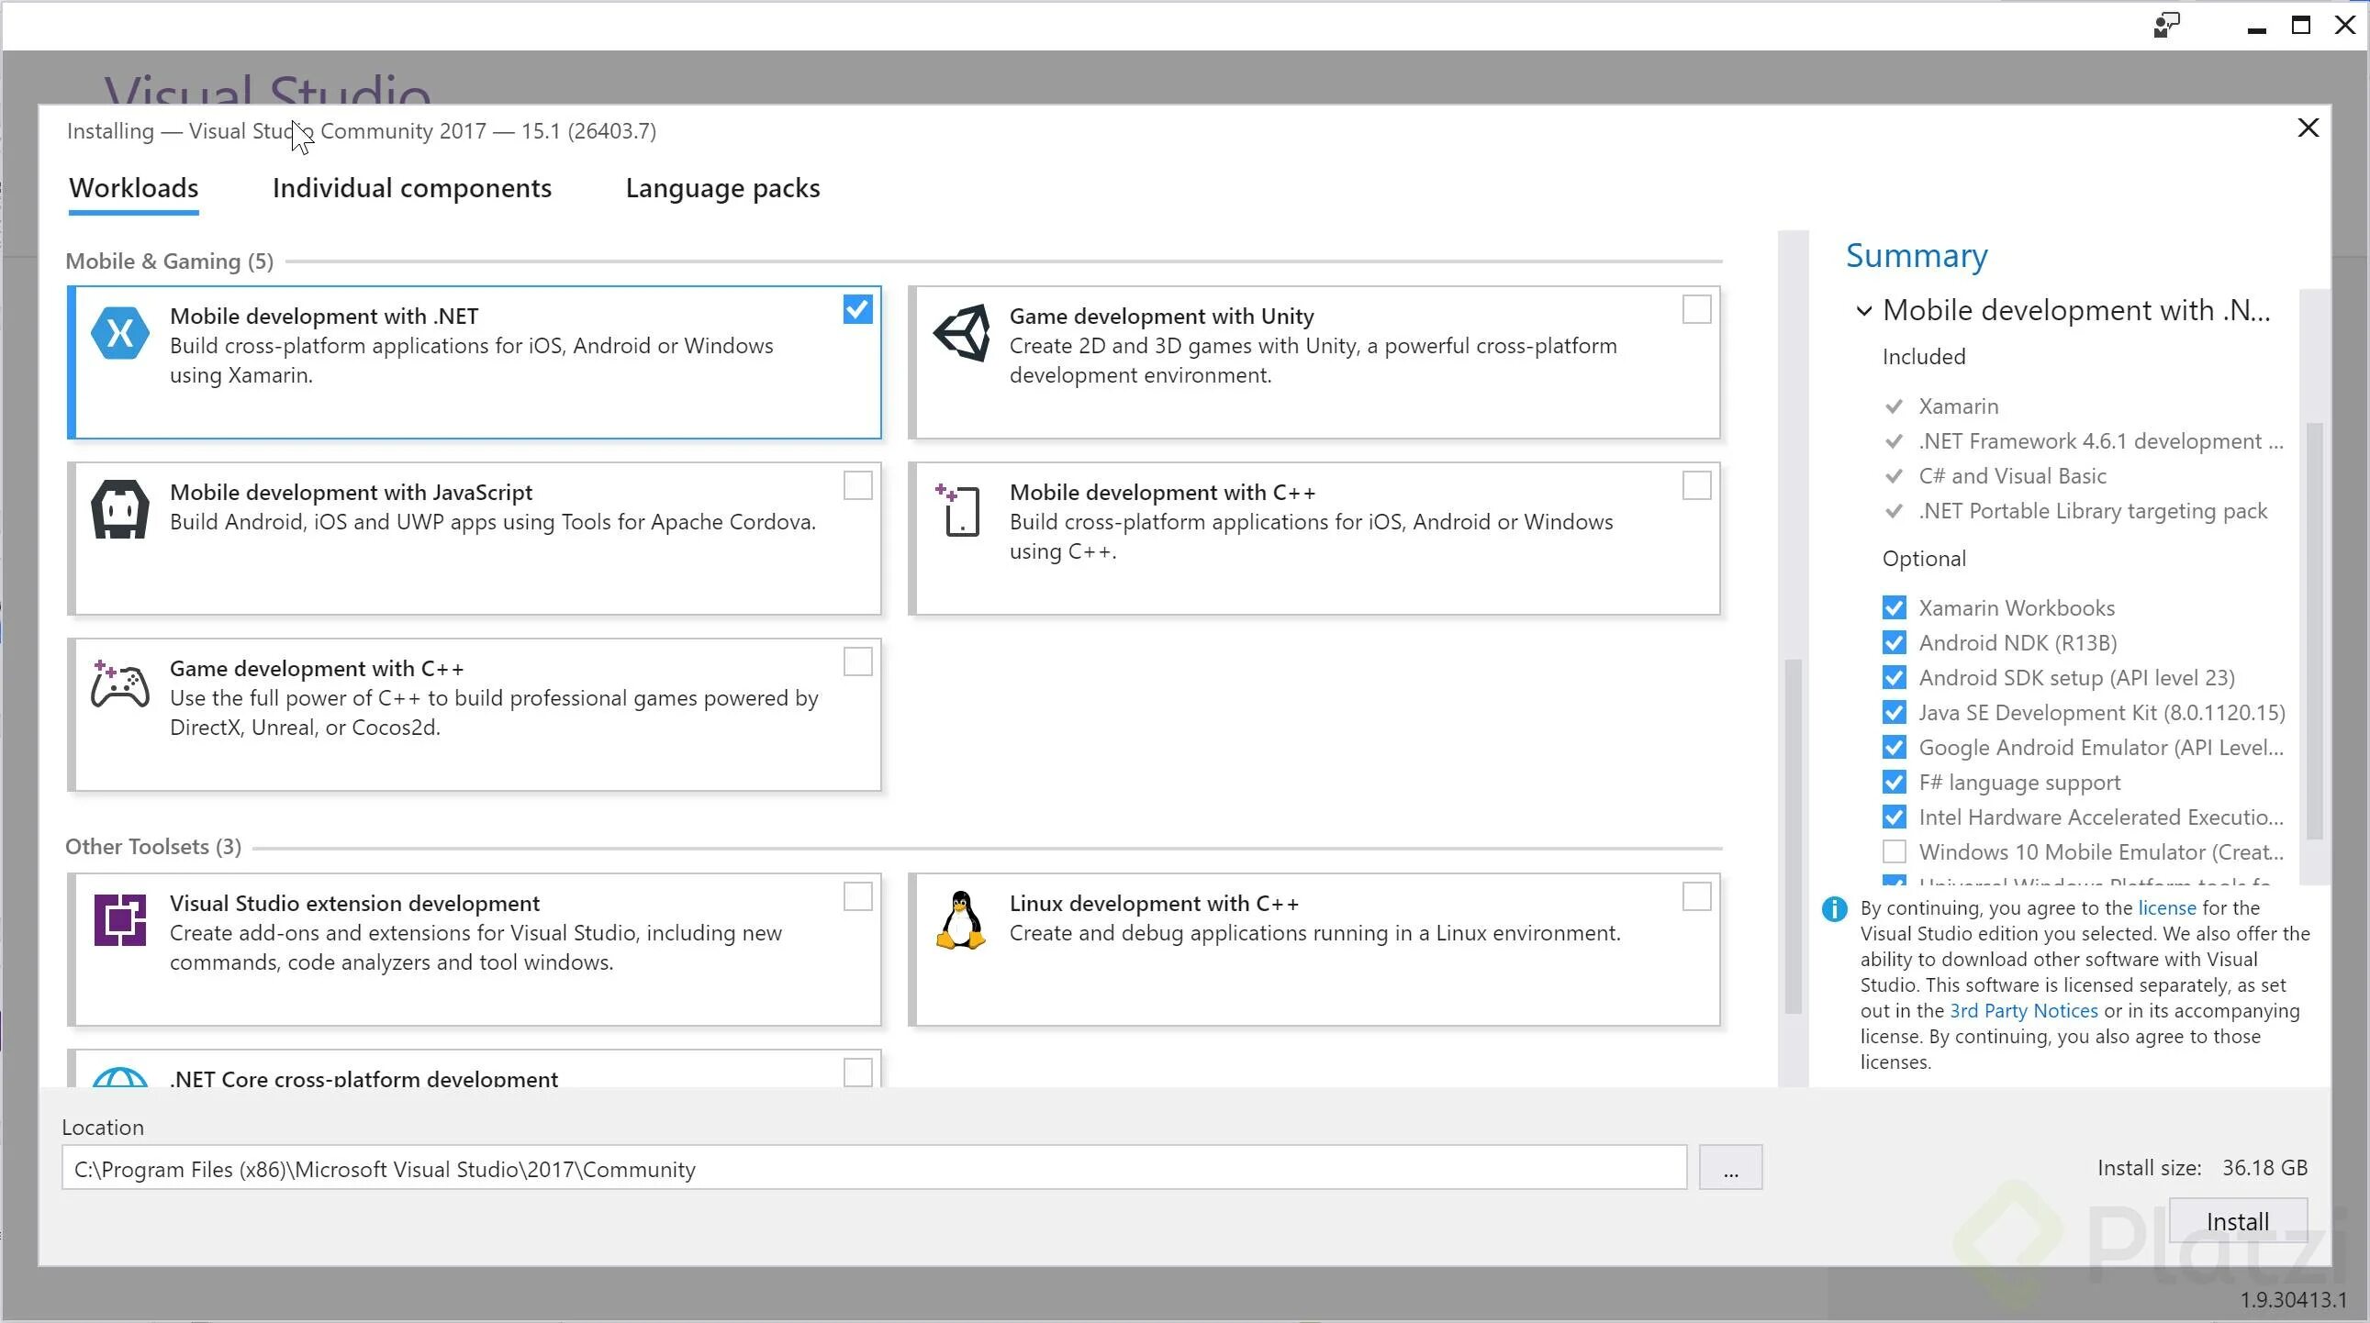Click the Other Toolsets (3) section header
This screenshot has height=1323, width=2370.
[x=152, y=847]
